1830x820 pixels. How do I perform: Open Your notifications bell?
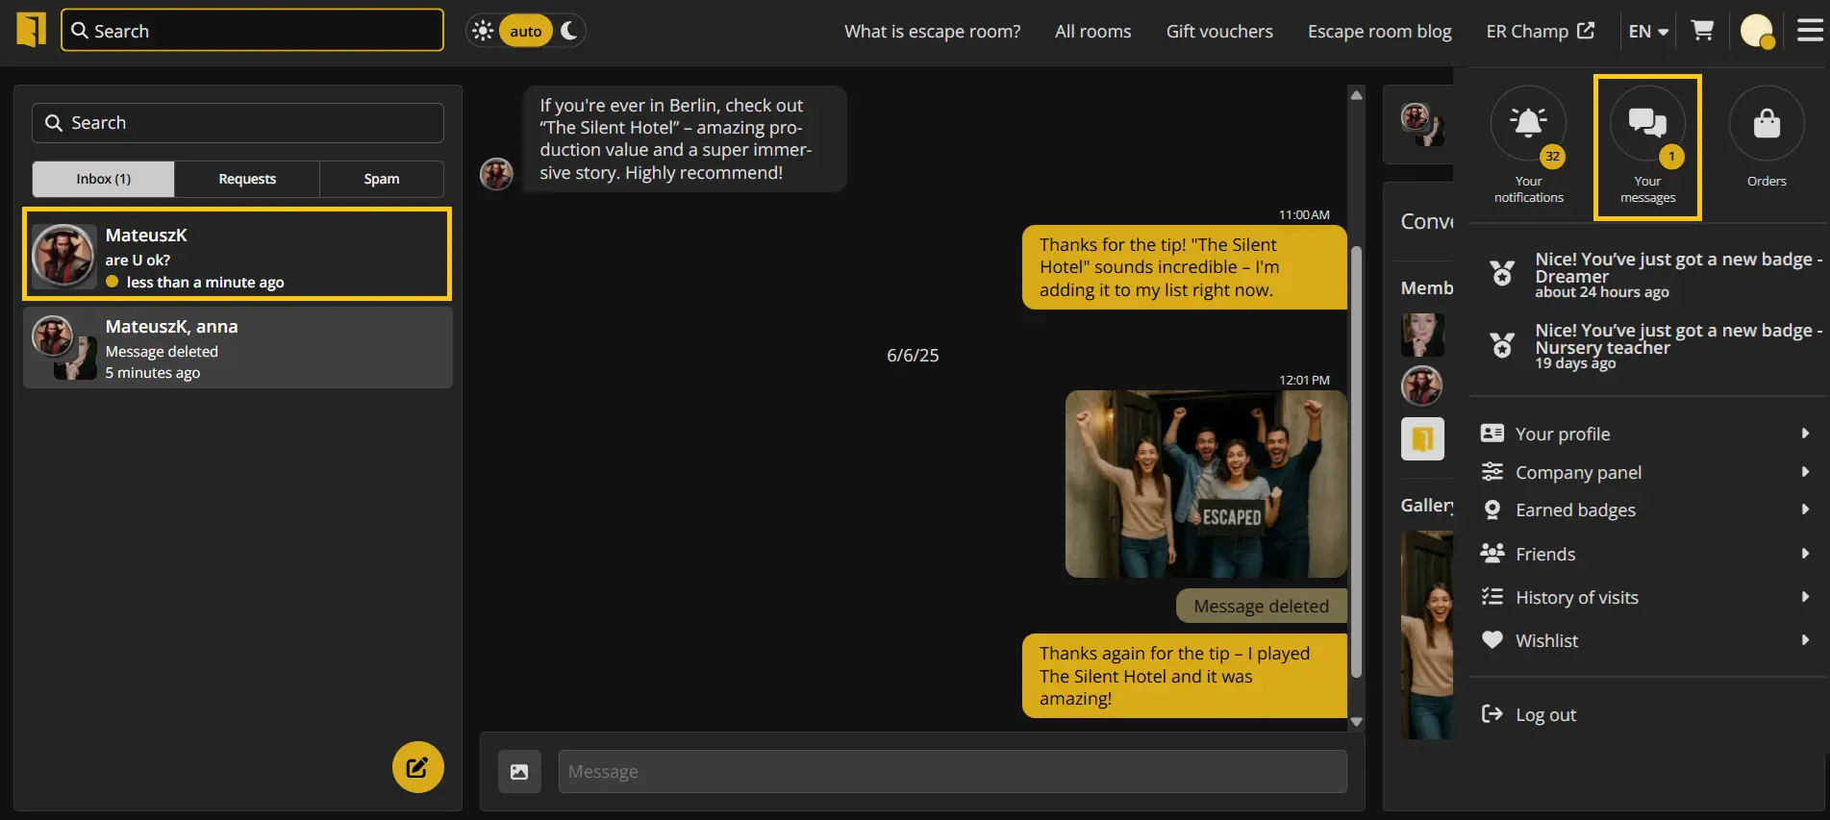[1528, 125]
